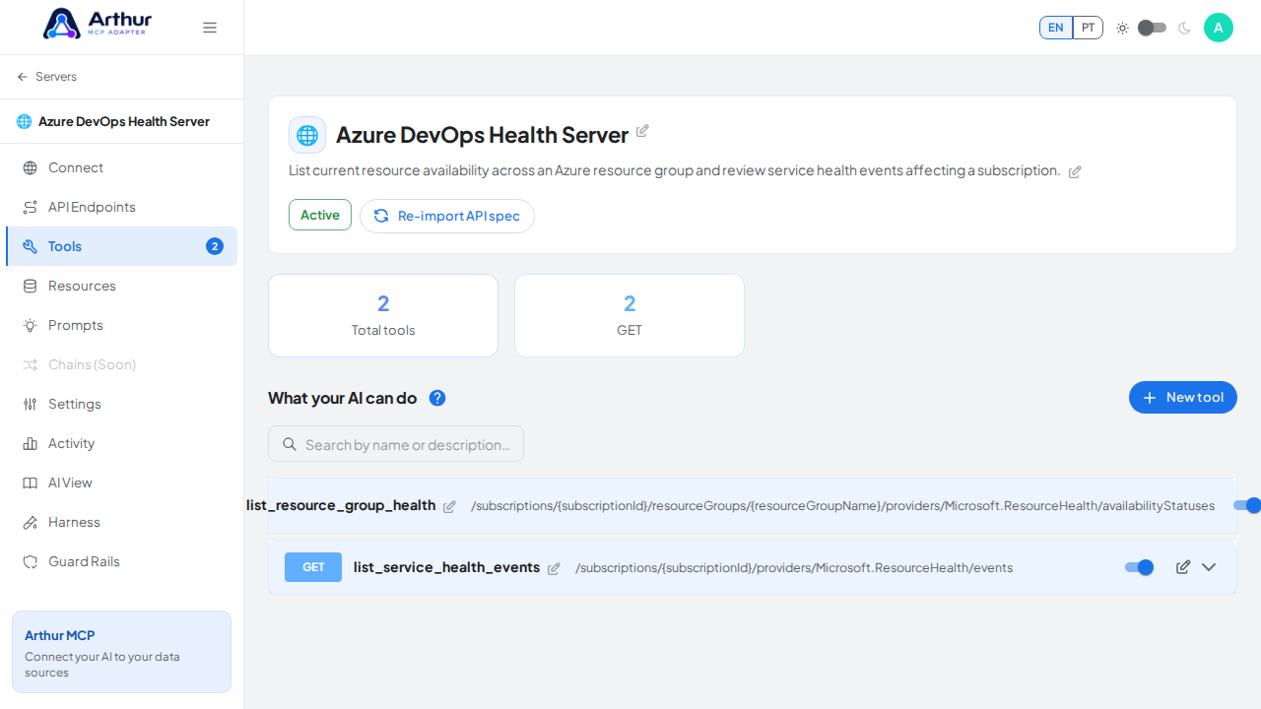Image resolution: width=1261 pixels, height=709 pixels.
Task: Click the Total tools stat card
Action: pyautogui.click(x=383, y=315)
